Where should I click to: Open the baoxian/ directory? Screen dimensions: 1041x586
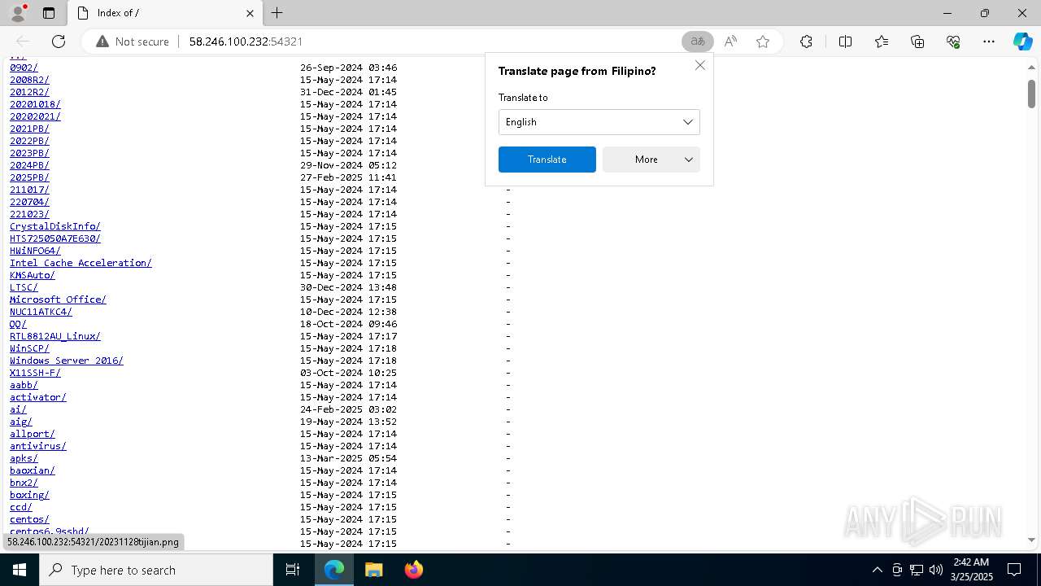click(x=33, y=470)
